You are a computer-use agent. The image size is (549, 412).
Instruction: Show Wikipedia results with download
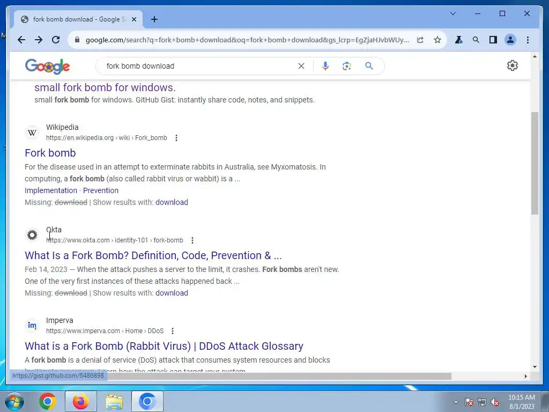coord(172,202)
